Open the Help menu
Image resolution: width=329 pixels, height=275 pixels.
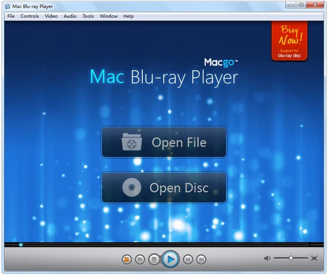pyautogui.click(x=128, y=16)
